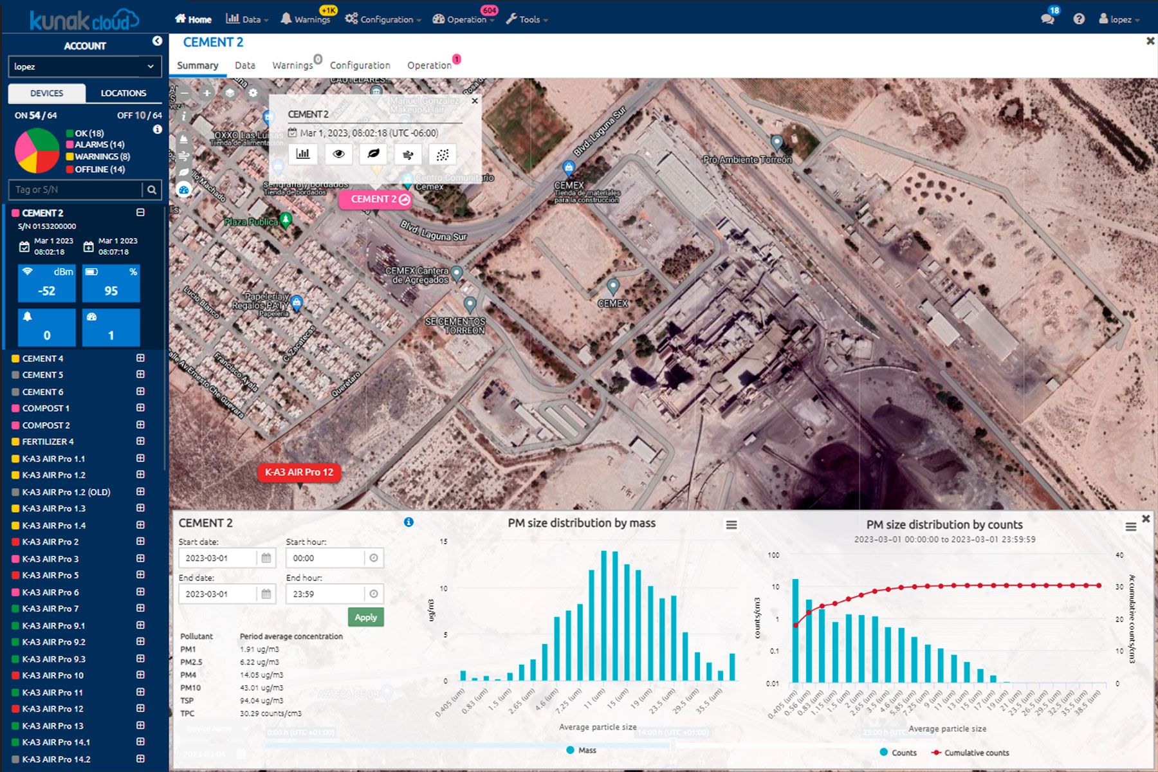Image resolution: width=1158 pixels, height=772 pixels.
Task: Expand the K-A3 AIR Pro 1.1 device row
Action: click(x=140, y=458)
